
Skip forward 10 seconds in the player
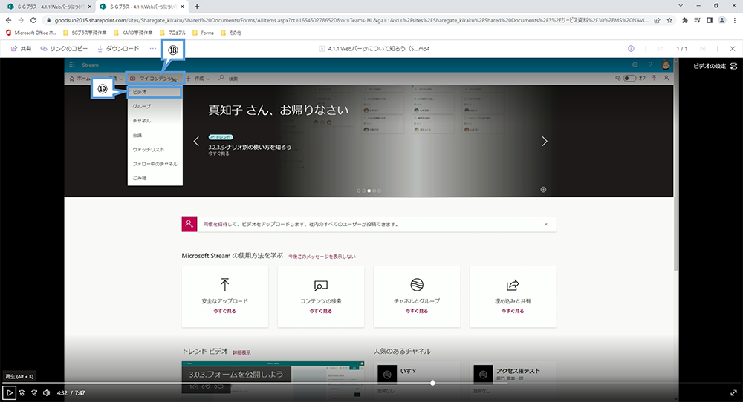pyautogui.click(x=34, y=392)
